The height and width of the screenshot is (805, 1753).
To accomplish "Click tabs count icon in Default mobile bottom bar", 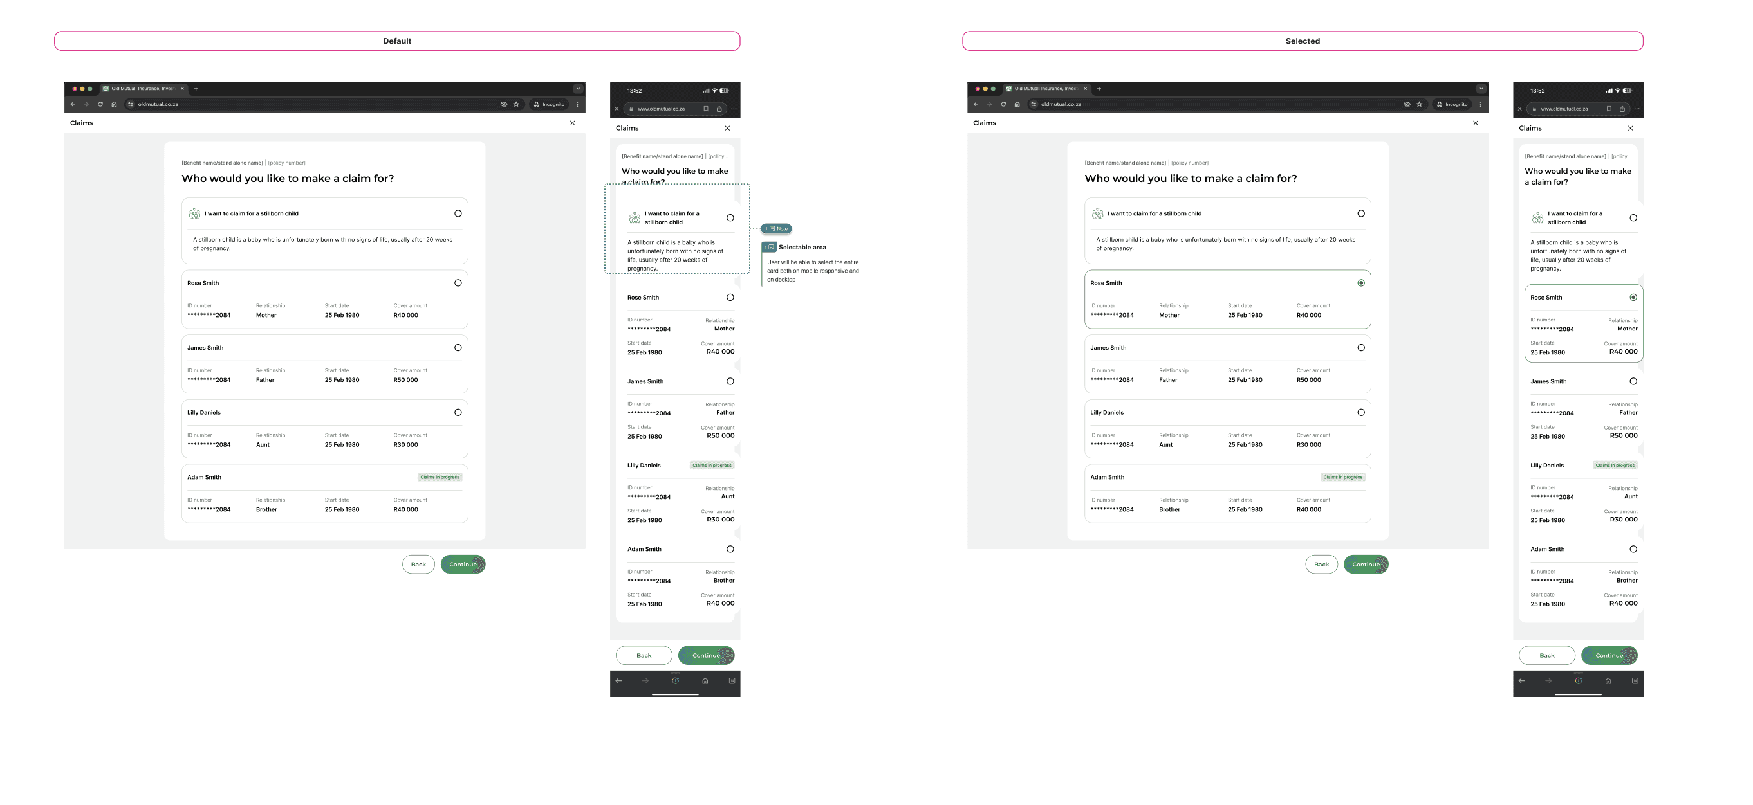I will point(732,680).
